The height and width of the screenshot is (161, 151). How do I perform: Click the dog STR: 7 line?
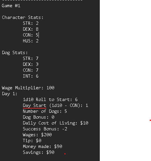coord(31,58)
